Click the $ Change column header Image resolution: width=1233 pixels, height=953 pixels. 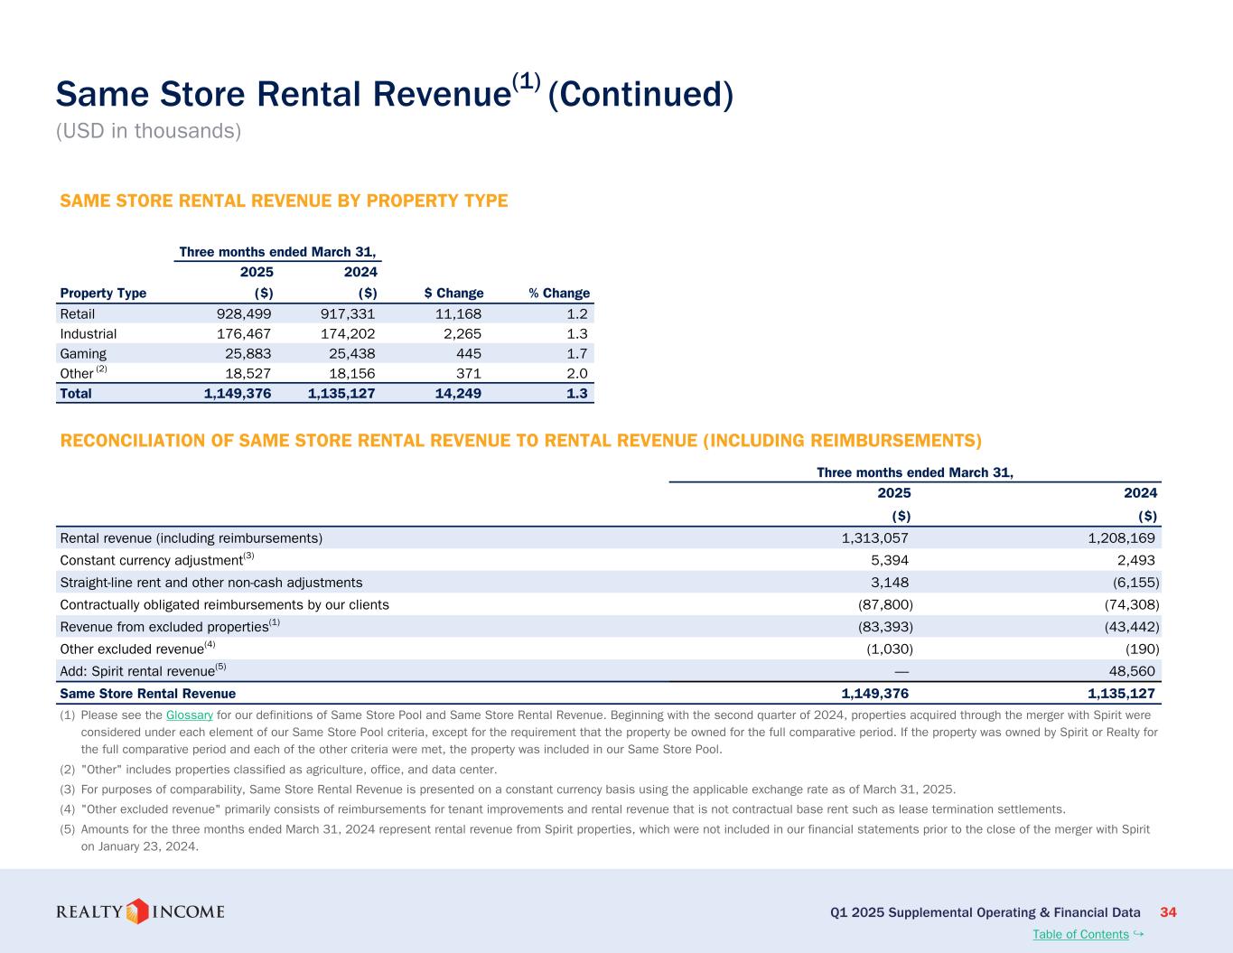[x=453, y=294]
